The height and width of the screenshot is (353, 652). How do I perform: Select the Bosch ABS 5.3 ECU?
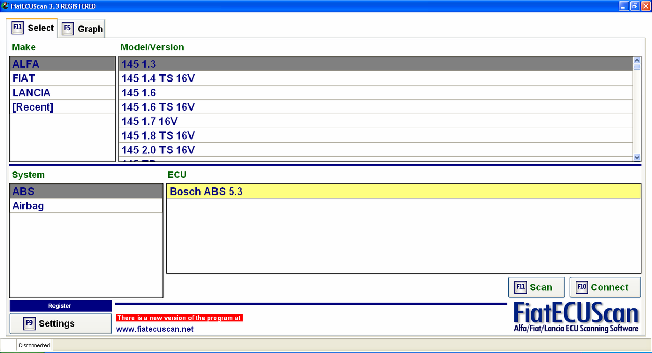[x=403, y=191]
